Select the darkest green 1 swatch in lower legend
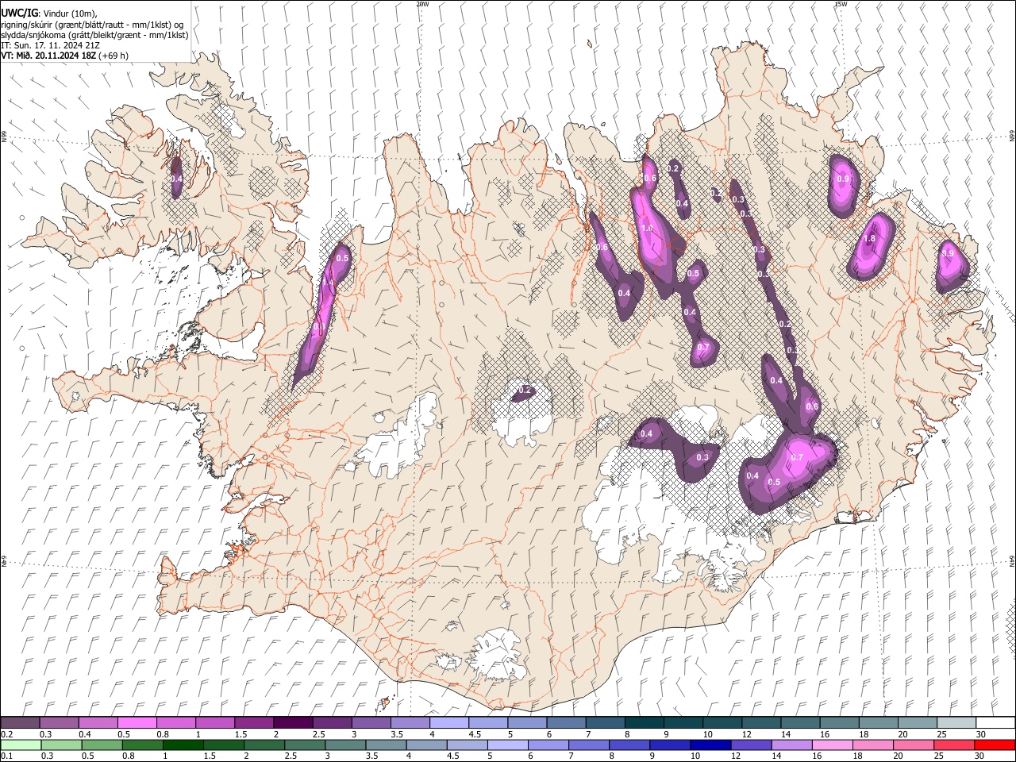Image resolution: width=1016 pixels, height=762 pixels. pyautogui.click(x=183, y=745)
